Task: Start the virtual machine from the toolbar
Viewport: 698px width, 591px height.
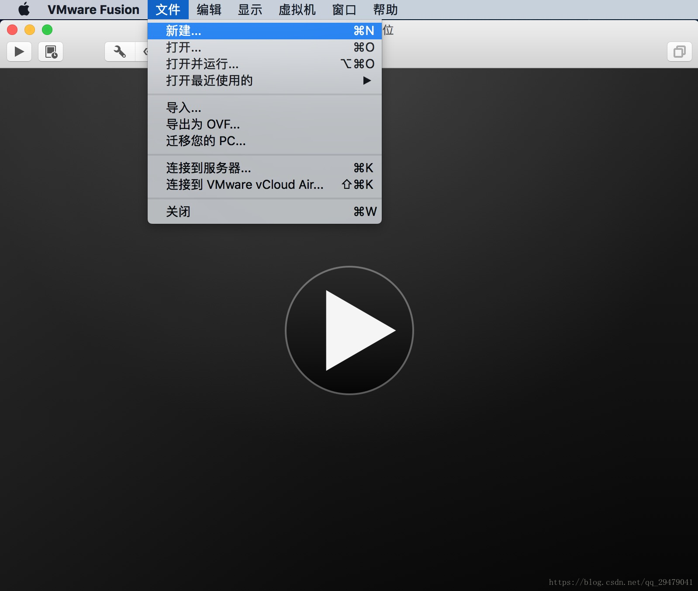Action: pos(19,52)
